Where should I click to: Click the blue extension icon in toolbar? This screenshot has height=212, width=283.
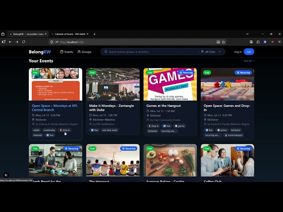265,42
